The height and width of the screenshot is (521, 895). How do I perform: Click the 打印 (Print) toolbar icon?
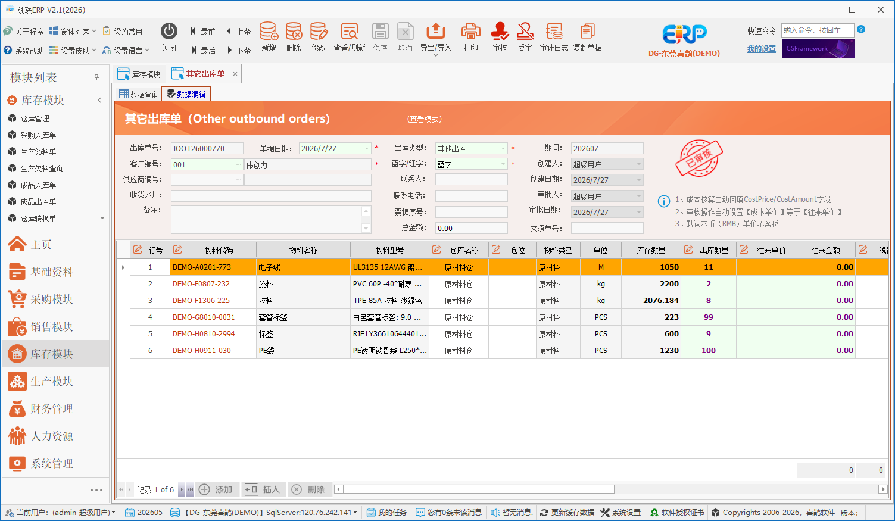(x=470, y=32)
